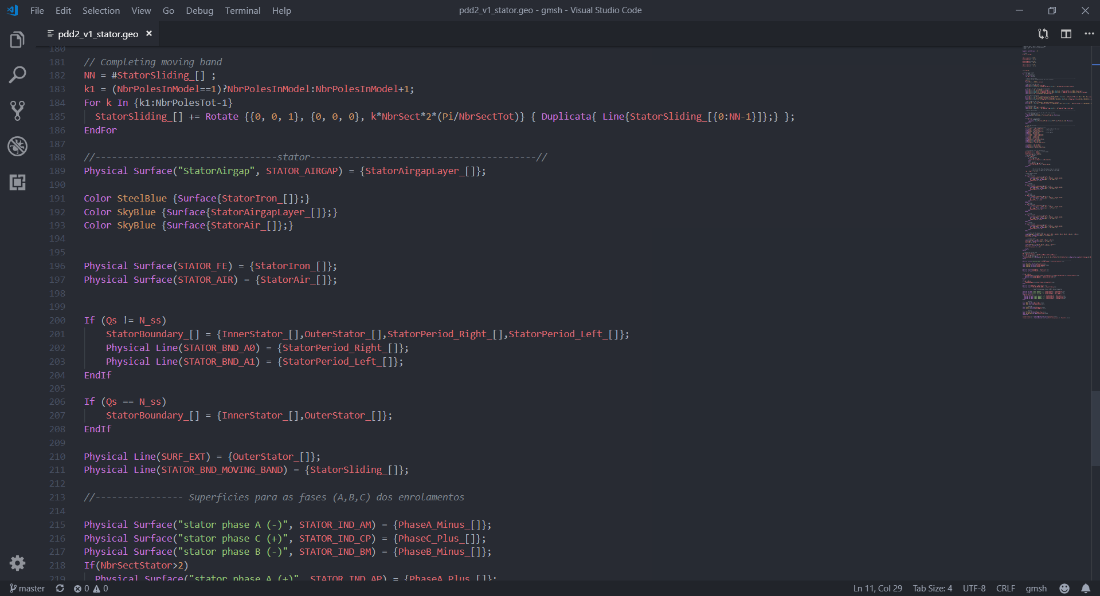Open the Search view in the activity bar
The width and height of the screenshot is (1100, 596).
pos(17,74)
